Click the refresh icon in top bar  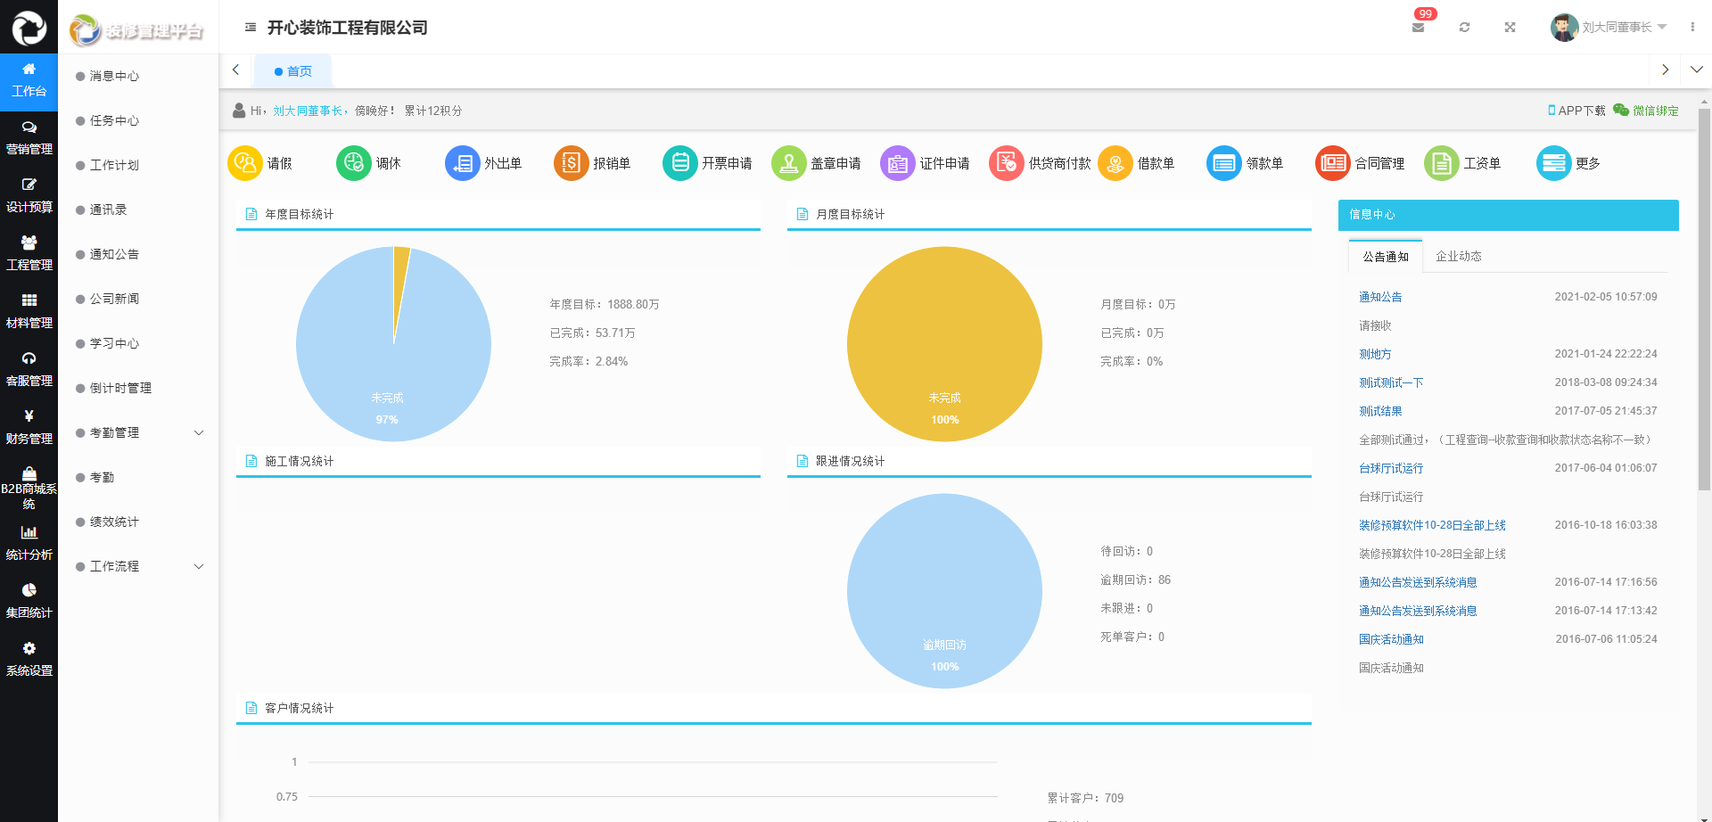pos(1464,28)
